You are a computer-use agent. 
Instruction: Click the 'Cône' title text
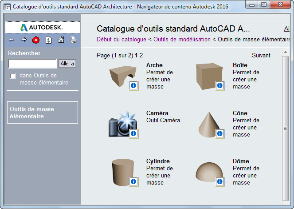coord(240,113)
